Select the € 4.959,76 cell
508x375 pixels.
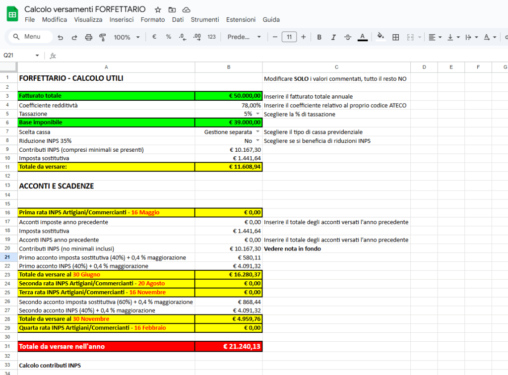point(229,319)
